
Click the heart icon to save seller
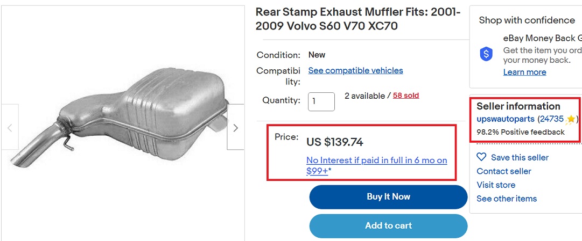coord(481,157)
